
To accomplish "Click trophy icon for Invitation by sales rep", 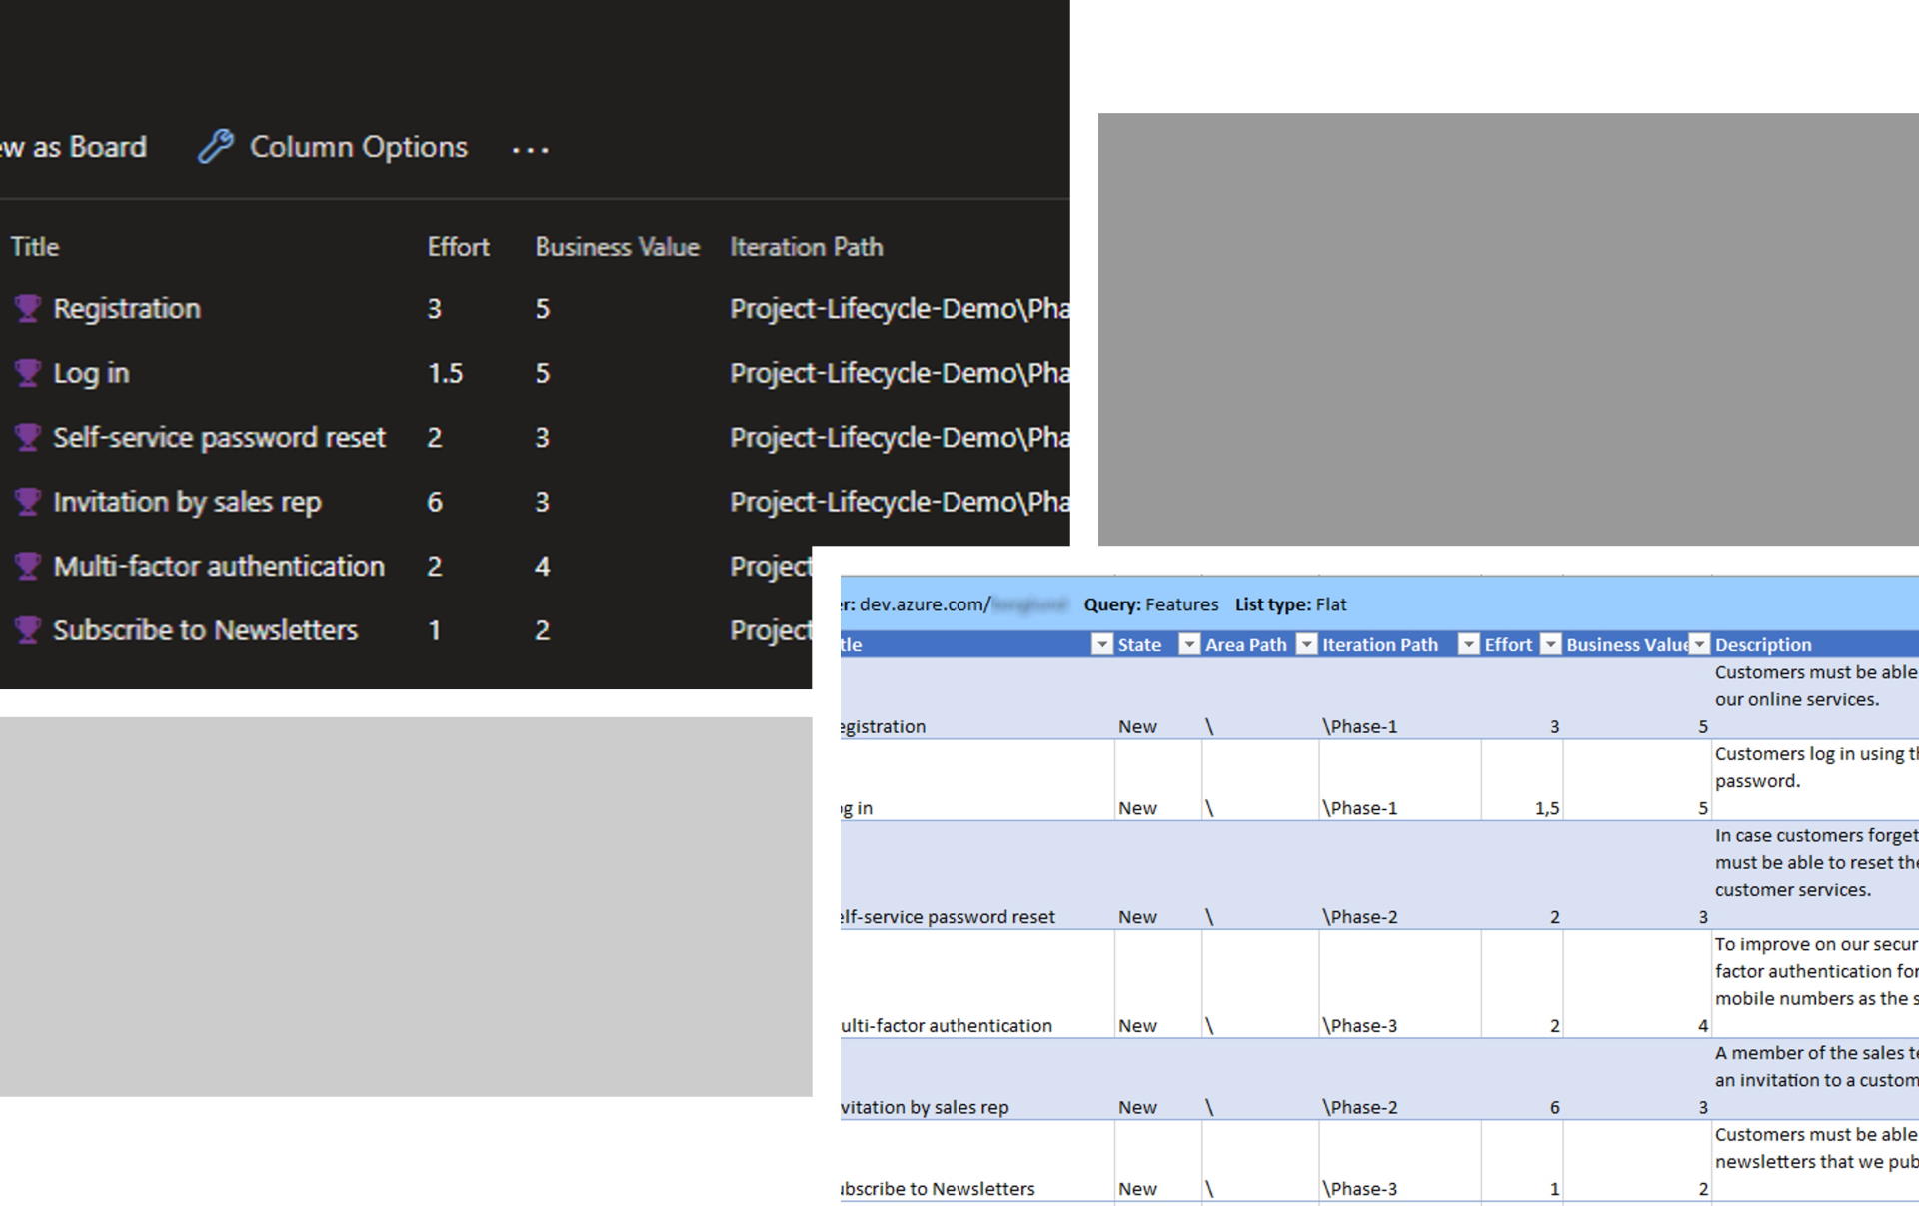I will pyautogui.click(x=27, y=502).
